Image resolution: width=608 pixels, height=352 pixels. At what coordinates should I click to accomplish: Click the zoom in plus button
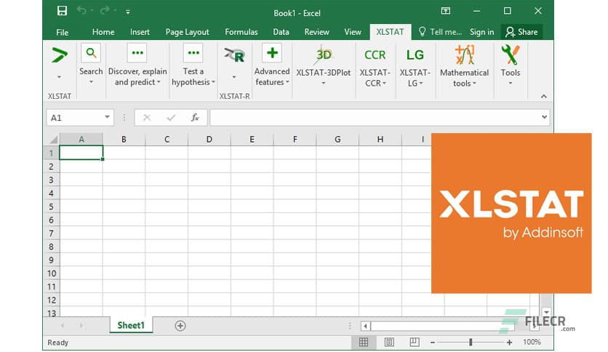[x=509, y=343]
